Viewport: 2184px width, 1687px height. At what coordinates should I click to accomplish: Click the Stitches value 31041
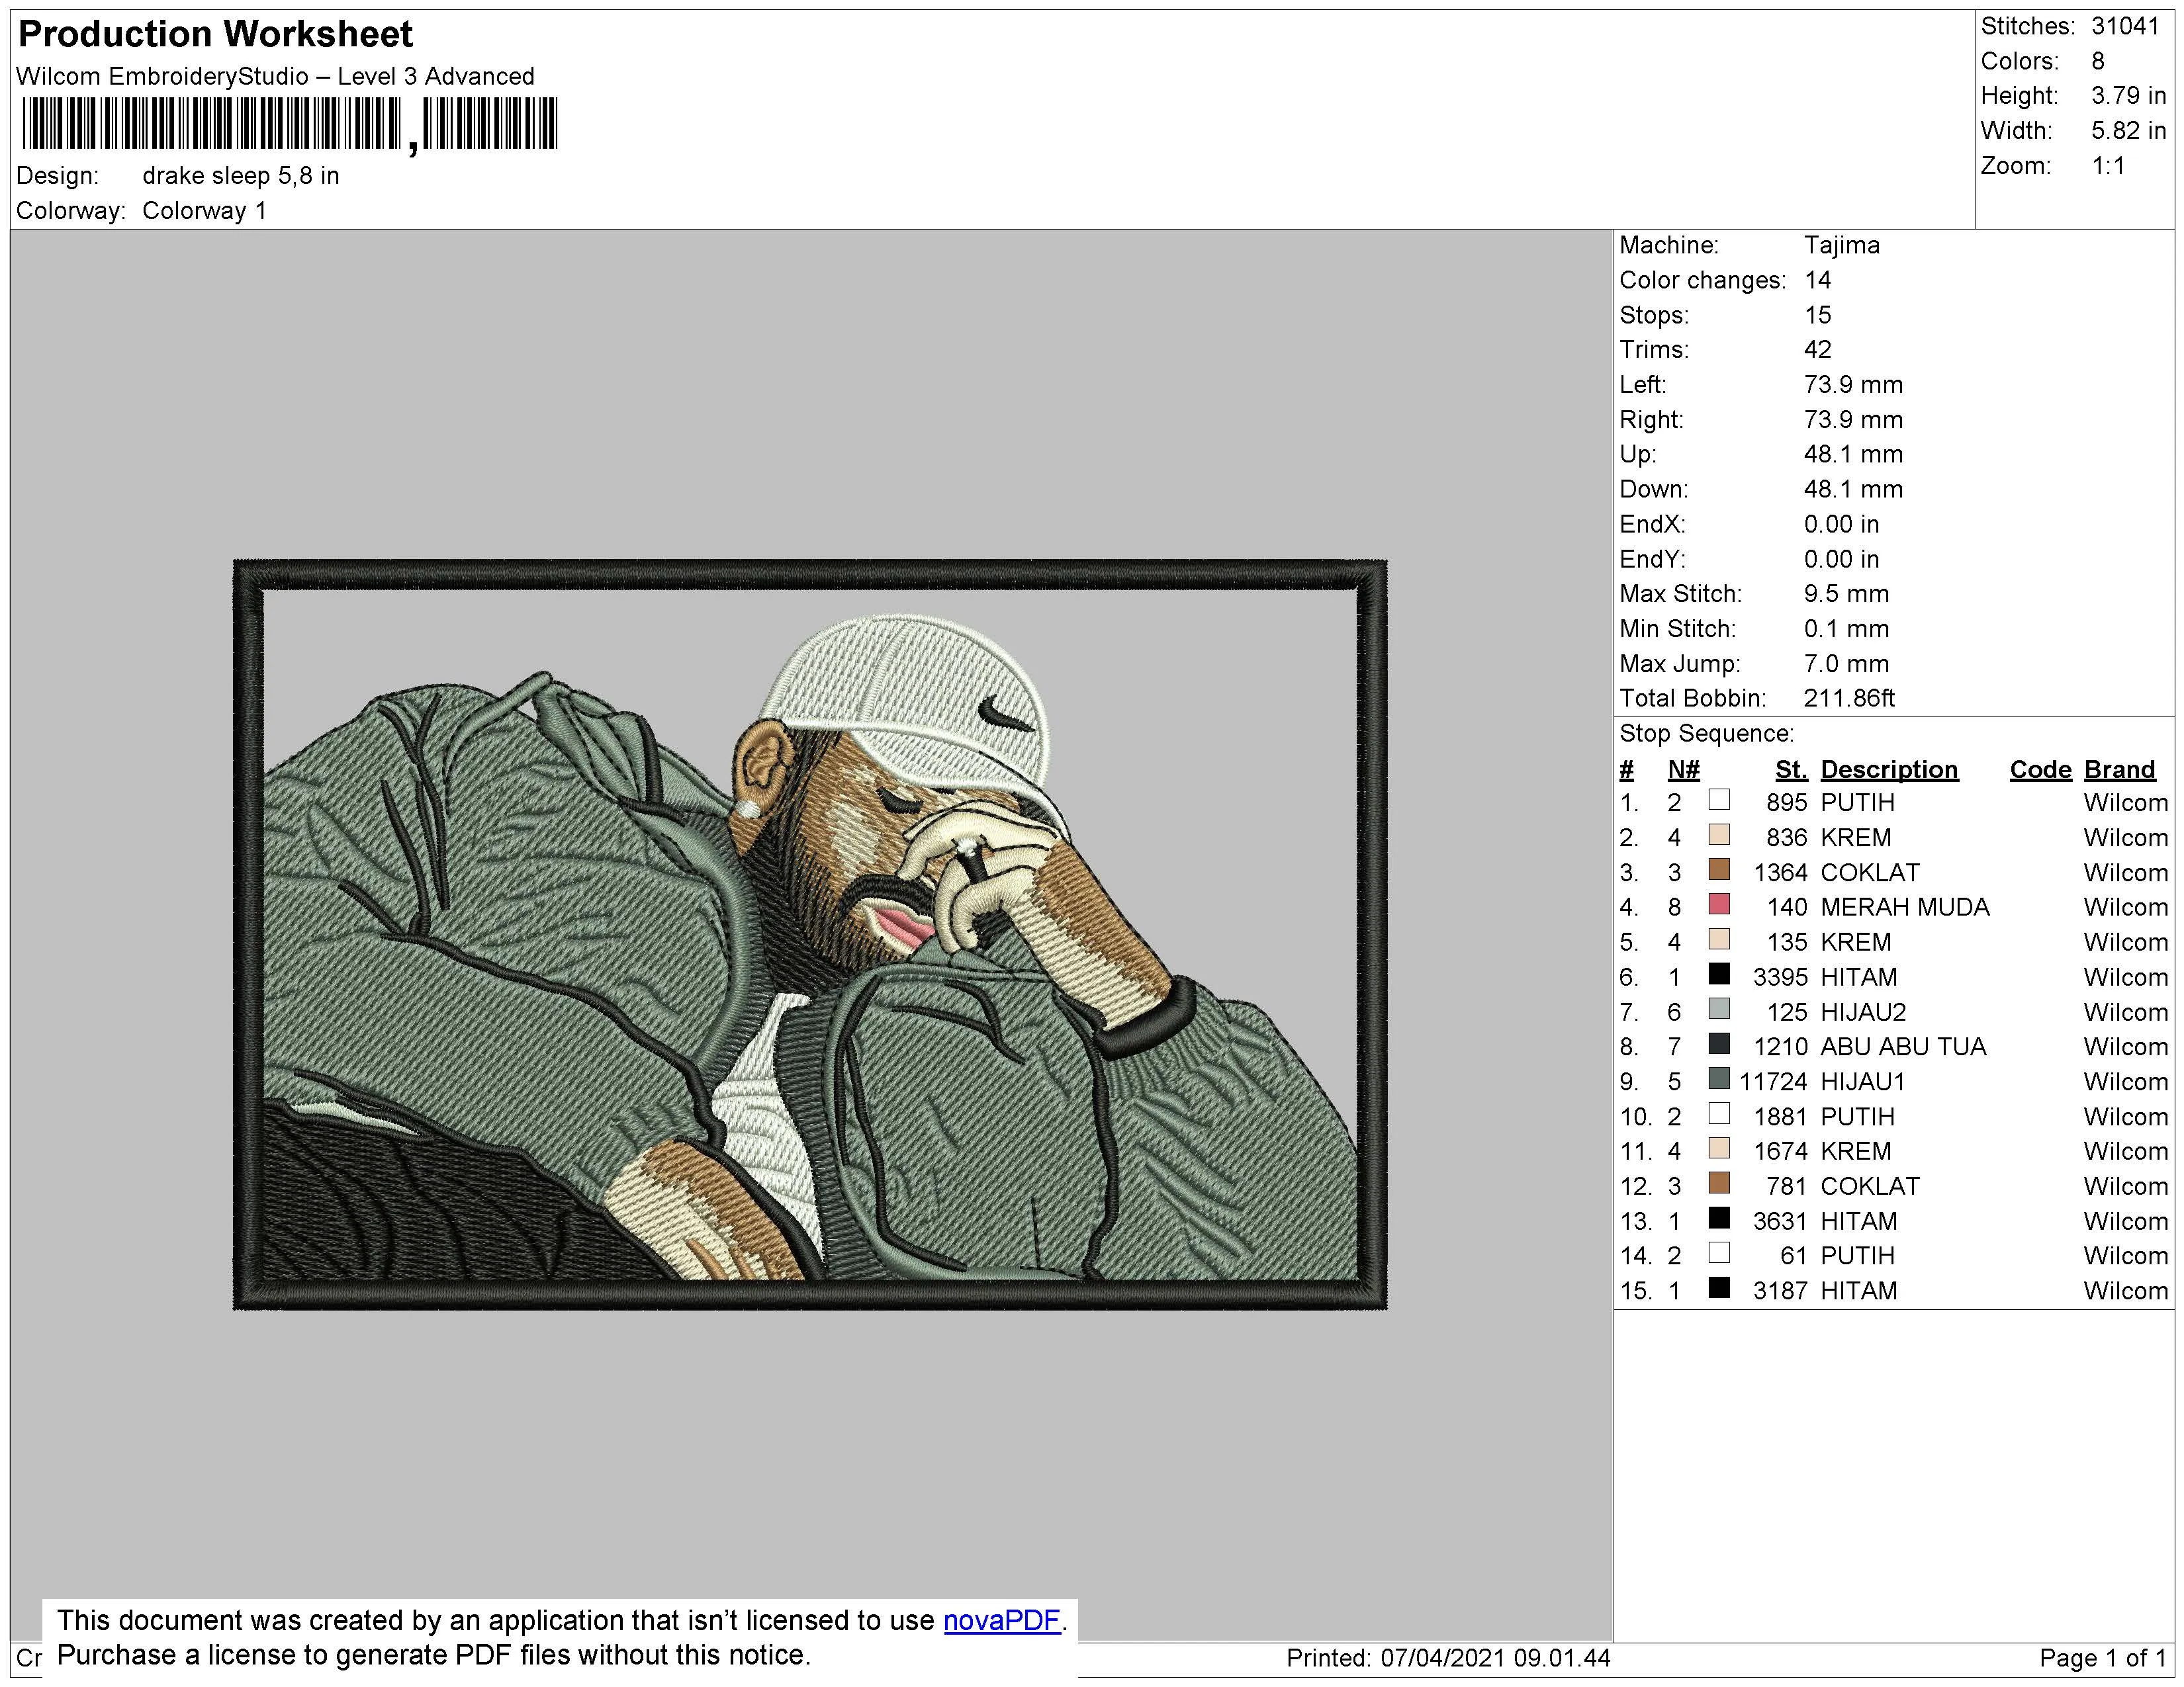tap(2125, 26)
